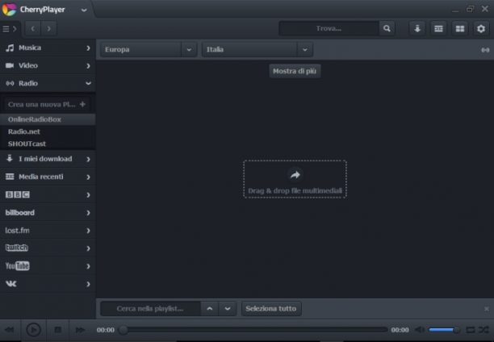This screenshot has height=342, width=494.
Task: Go back with the left navigation arrow
Action: [x=33, y=29]
